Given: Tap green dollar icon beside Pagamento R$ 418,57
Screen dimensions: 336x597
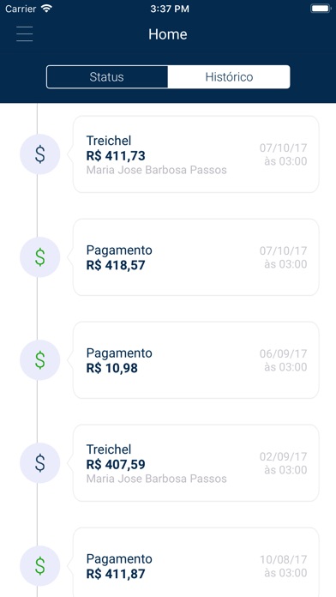Looking at the screenshot, I should pos(40,257).
